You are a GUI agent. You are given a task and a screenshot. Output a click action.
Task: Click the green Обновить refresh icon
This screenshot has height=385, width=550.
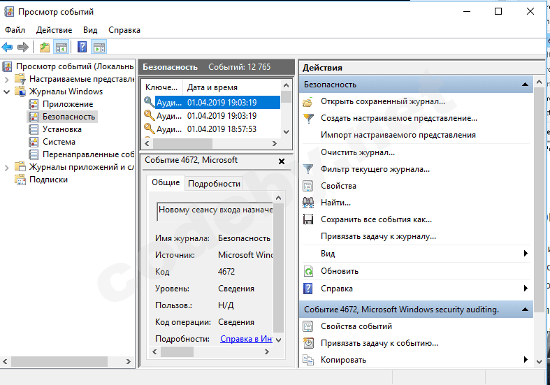pos(308,271)
